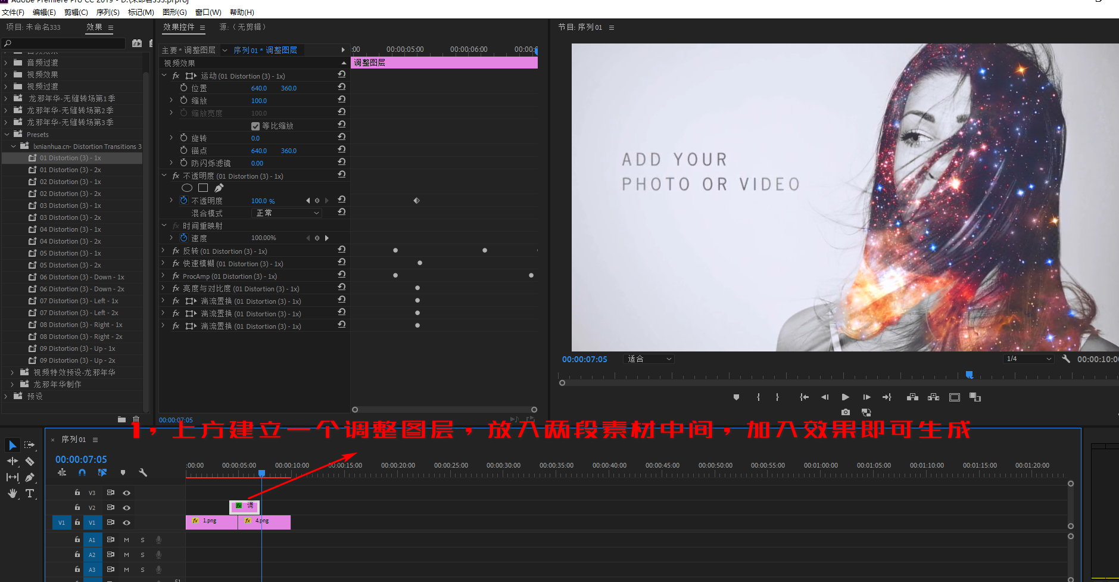Step forward one frame
Image resolution: width=1119 pixels, height=582 pixels.
866,397
